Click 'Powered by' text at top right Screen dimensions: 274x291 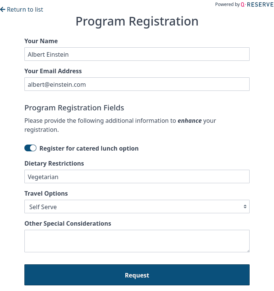[227, 5]
